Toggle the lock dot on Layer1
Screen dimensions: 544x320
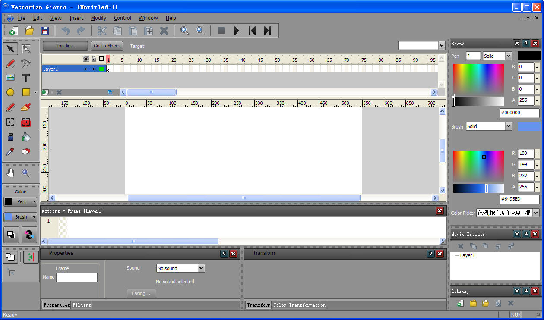pyautogui.click(x=93, y=69)
